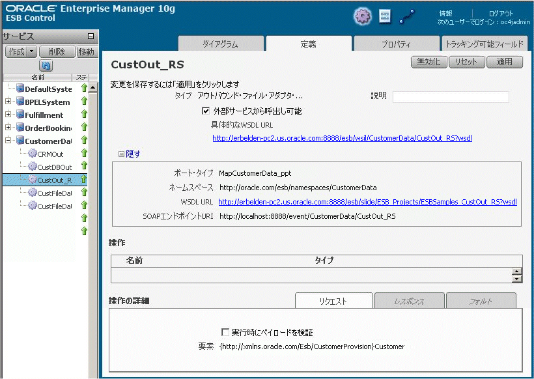This screenshot has width=534, height=379.
Task: Open the Maps connector icon in header
Action: click(407, 17)
